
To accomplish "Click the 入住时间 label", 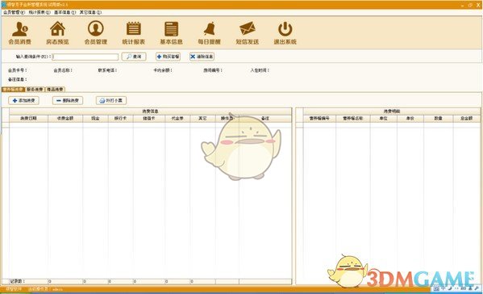I will (x=260, y=70).
